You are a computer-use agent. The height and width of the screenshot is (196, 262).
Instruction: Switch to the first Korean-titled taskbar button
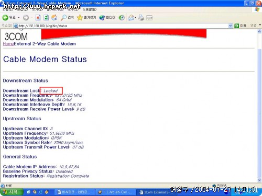[x=74, y=192]
